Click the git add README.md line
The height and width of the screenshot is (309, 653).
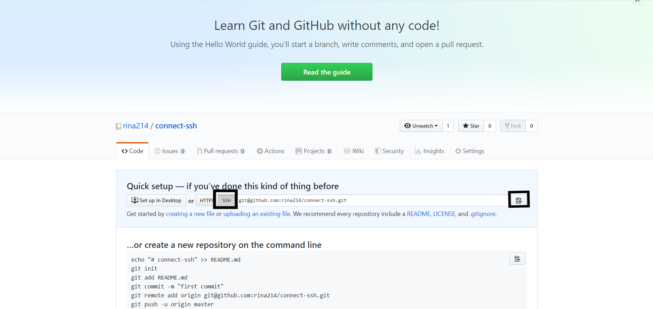pos(159,277)
